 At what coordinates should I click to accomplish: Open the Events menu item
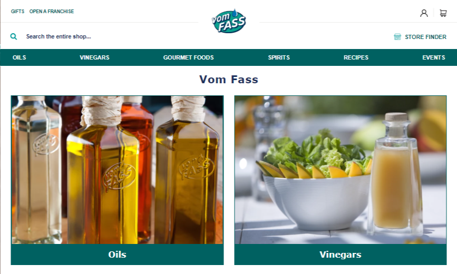[x=434, y=57]
